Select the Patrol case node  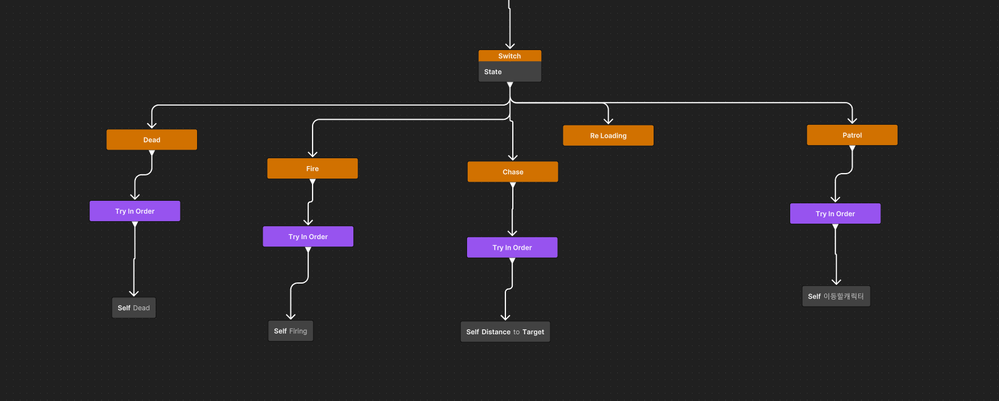pos(852,135)
